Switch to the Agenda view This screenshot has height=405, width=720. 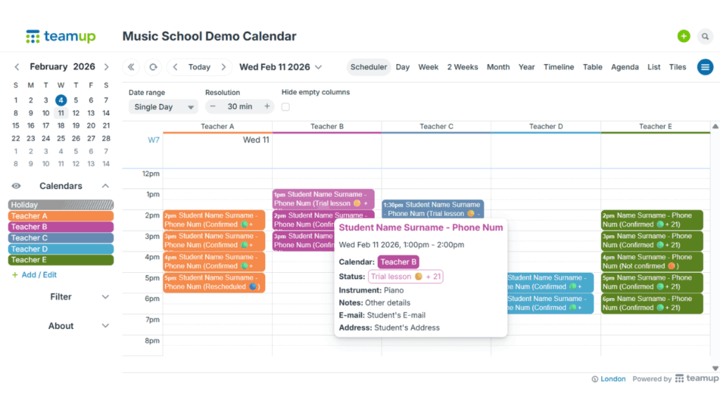pyautogui.click(x=624, y=67)
